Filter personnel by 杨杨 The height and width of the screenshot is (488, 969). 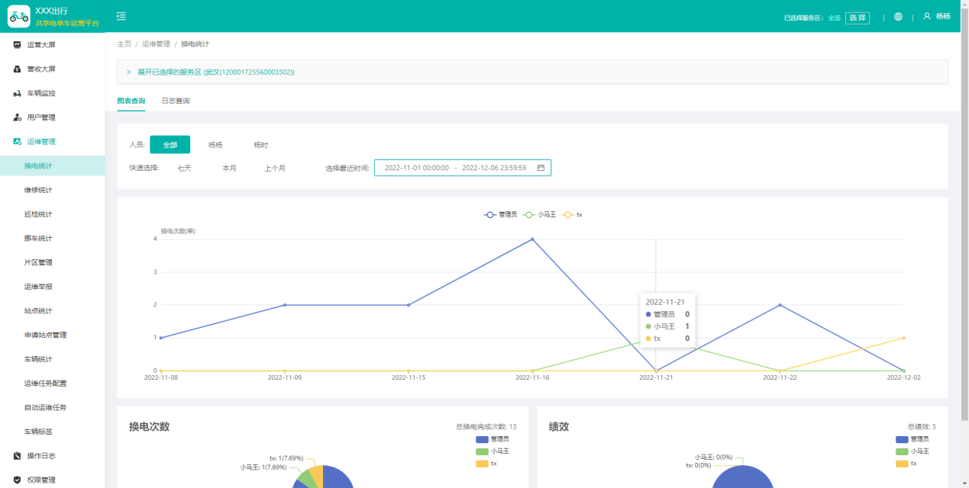(215, 145)
